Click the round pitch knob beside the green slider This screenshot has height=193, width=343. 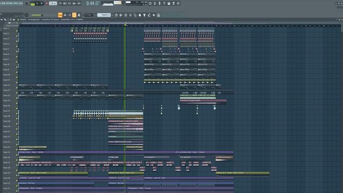[x=26, y=15]
